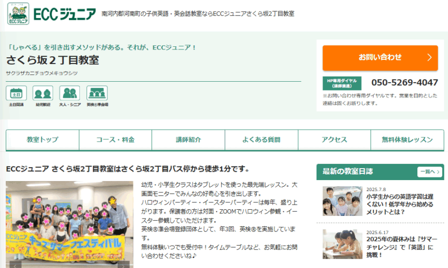Click the ECC Junior logo
Screen dimensions: 448x268
[x=52, y=14]
